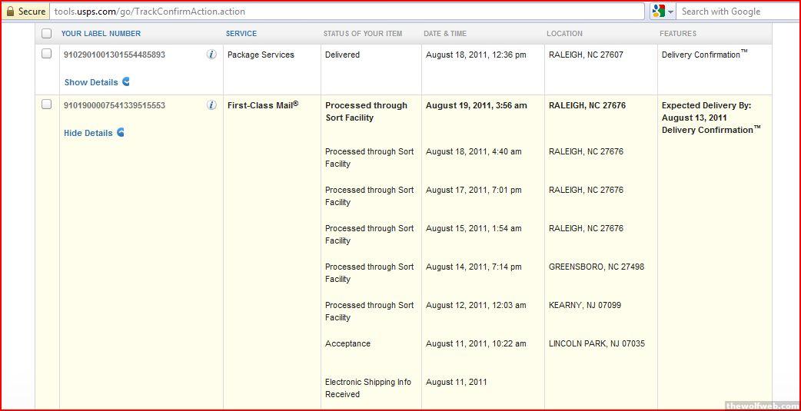Open the search engine dropdown arrow
This screenshot has width=801, height=411.
tap(670, 12)
